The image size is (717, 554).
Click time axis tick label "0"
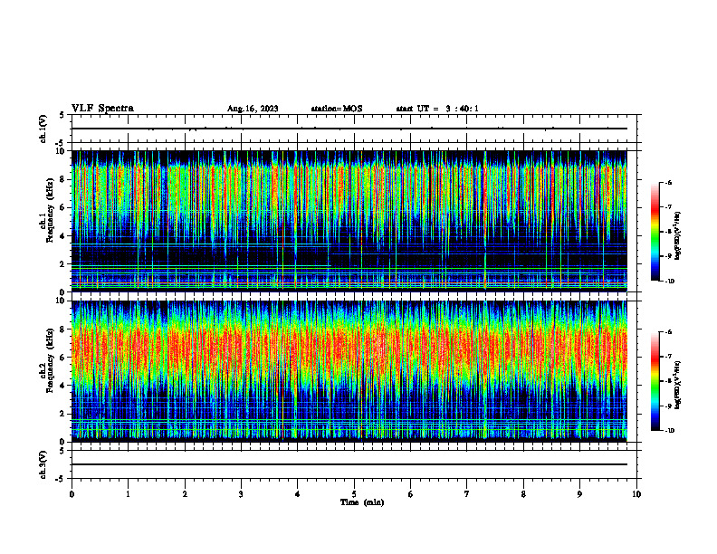72,494
